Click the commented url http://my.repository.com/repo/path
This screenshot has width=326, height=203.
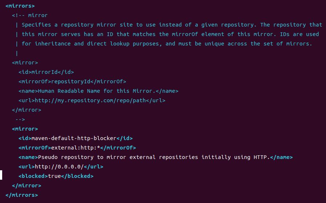coord(90,100)
